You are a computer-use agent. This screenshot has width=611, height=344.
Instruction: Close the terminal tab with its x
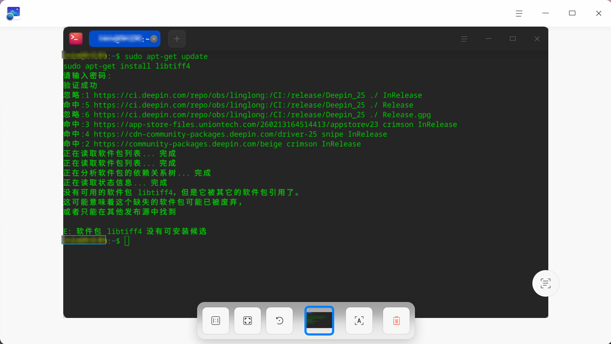(154, 39)
